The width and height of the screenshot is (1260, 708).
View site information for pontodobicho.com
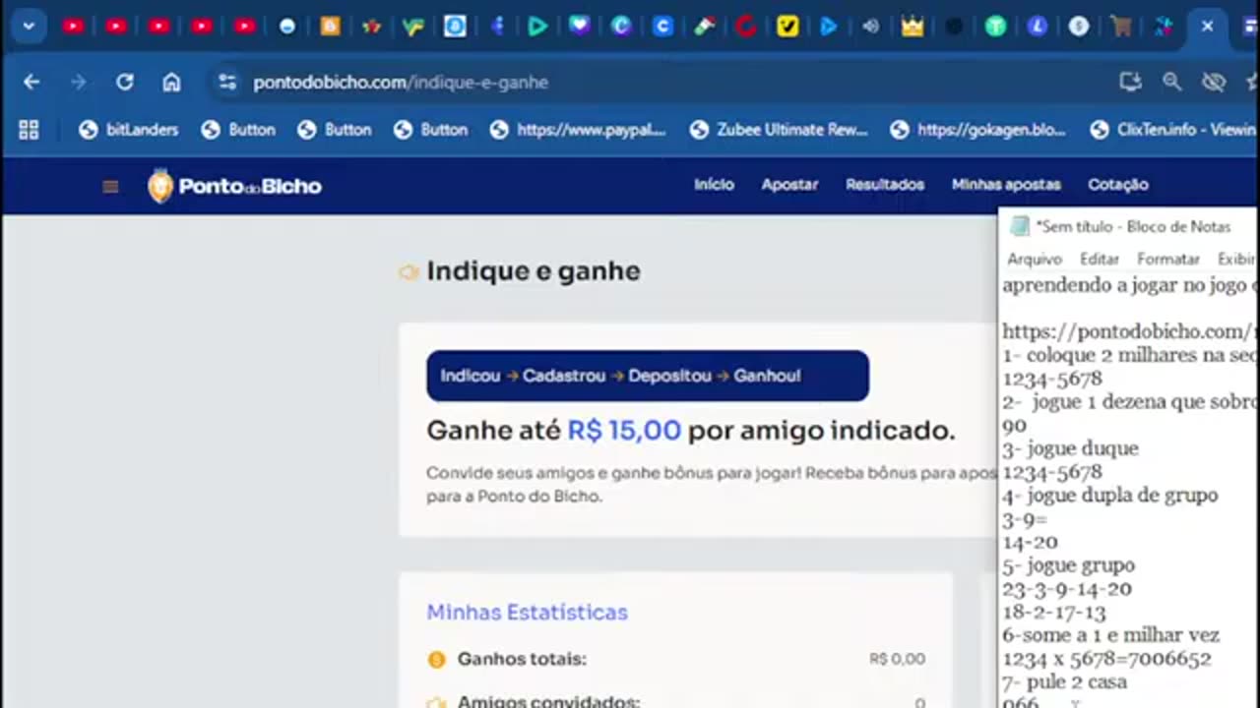coord(227,83)
